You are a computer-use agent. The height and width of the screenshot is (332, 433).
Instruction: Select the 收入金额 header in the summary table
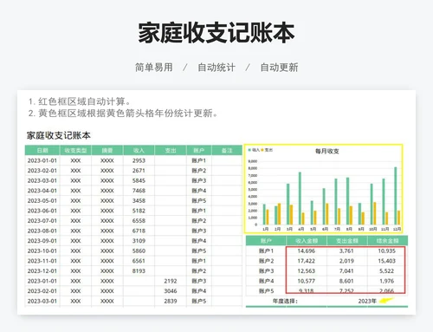pyautogui.click(x=307, y=241)
